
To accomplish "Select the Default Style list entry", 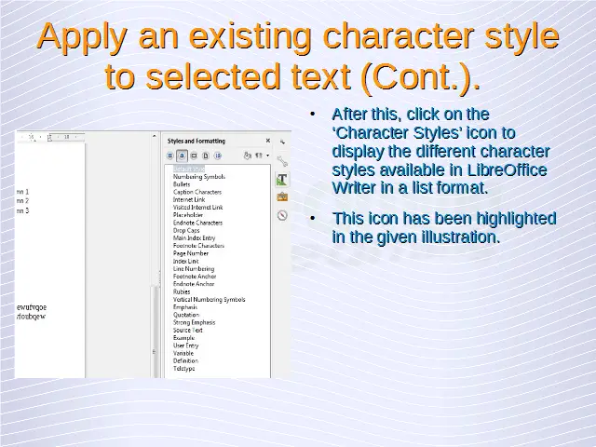I will (188, 169).
